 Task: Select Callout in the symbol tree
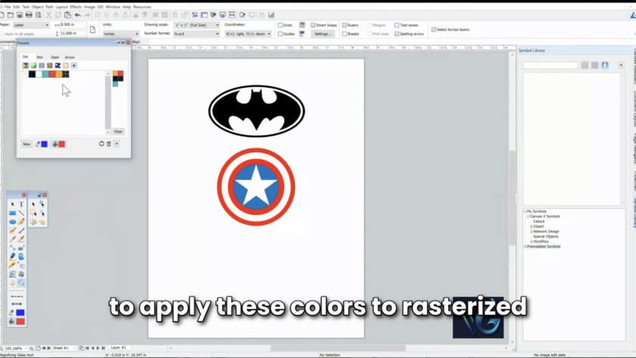pyautogui.click(x=538, y=221)
